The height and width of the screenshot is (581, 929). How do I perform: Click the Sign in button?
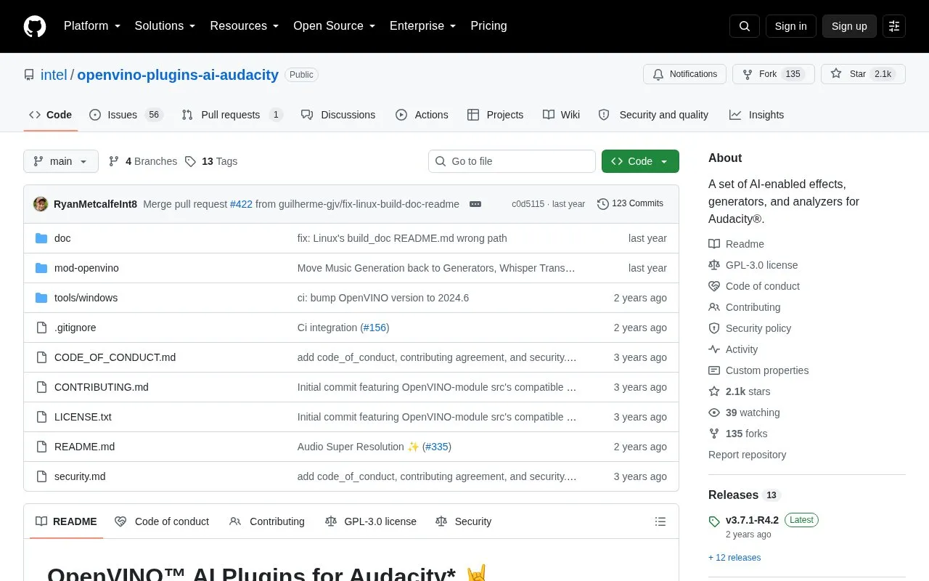click(x=791, y=26)
